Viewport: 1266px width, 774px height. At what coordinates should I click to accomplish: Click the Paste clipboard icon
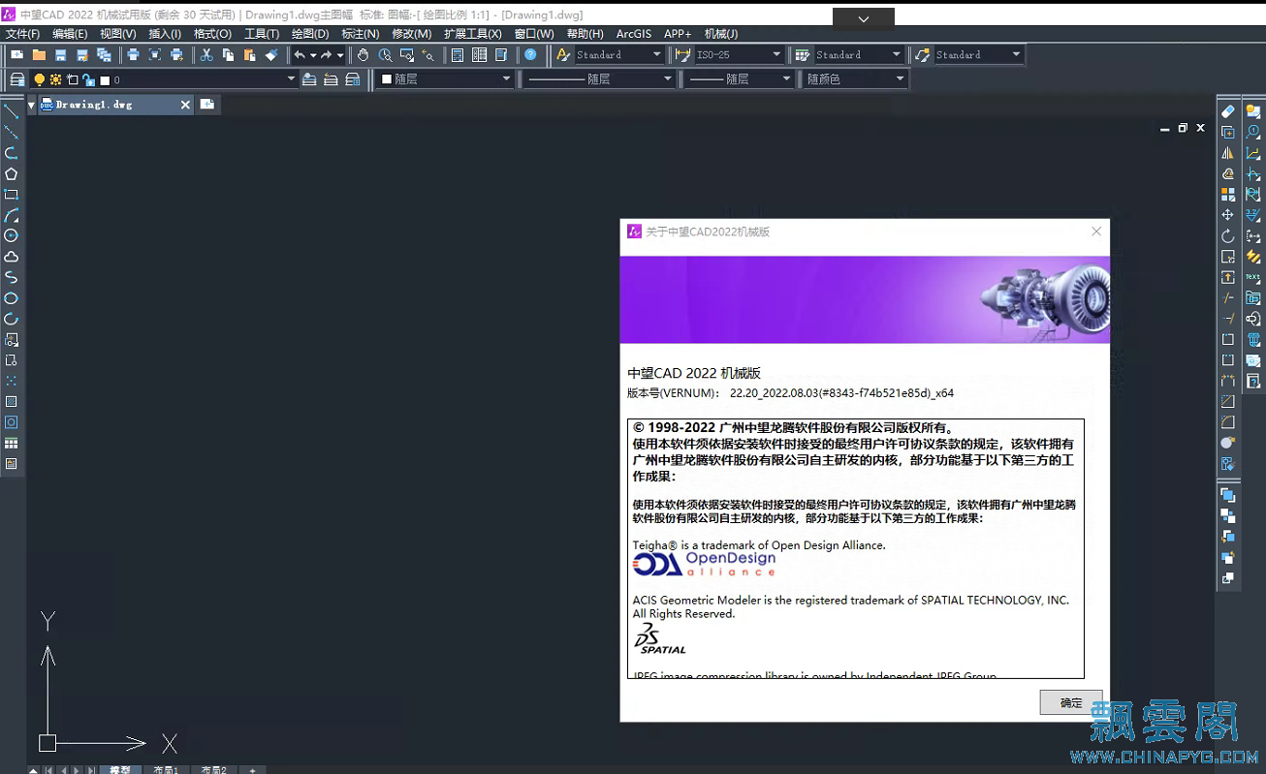point(250,55)
